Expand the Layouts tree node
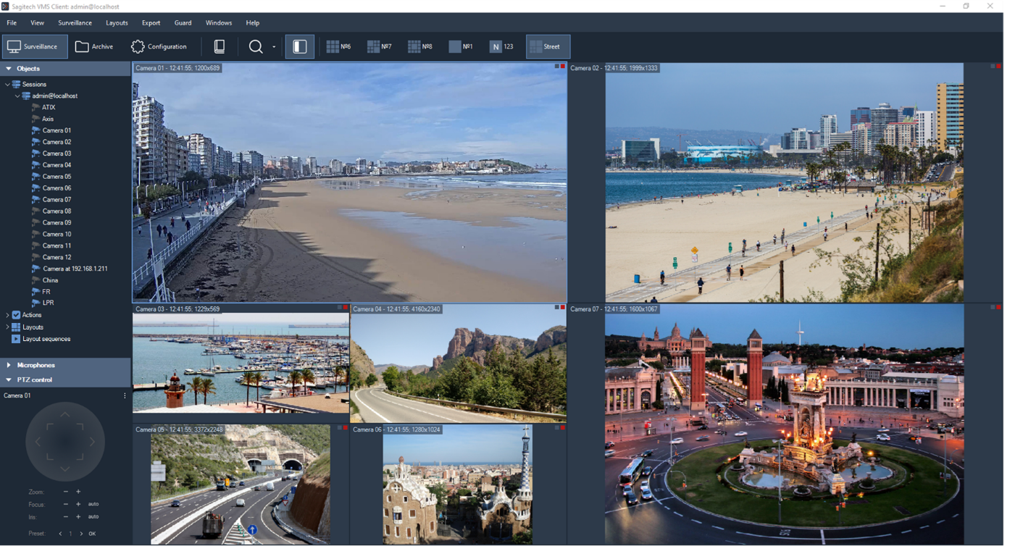This screenshot has height=546, width=1036. [7, 327]
